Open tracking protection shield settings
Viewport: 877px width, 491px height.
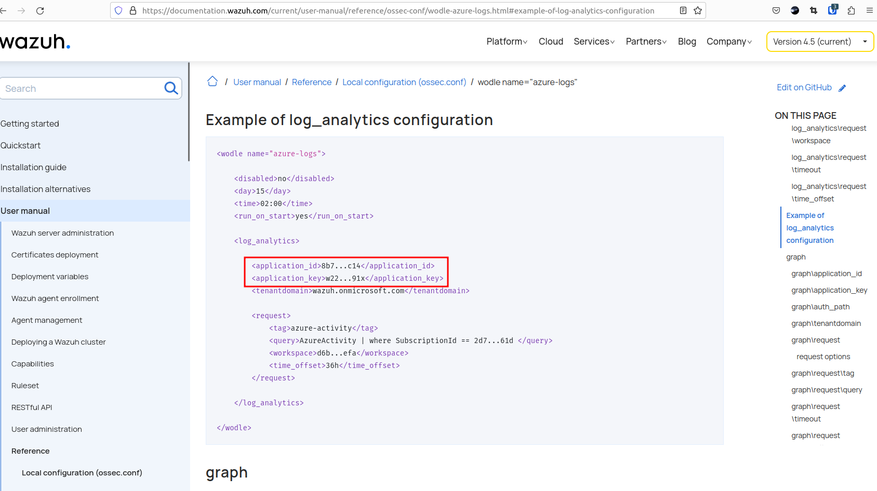[x=118, y=10]
